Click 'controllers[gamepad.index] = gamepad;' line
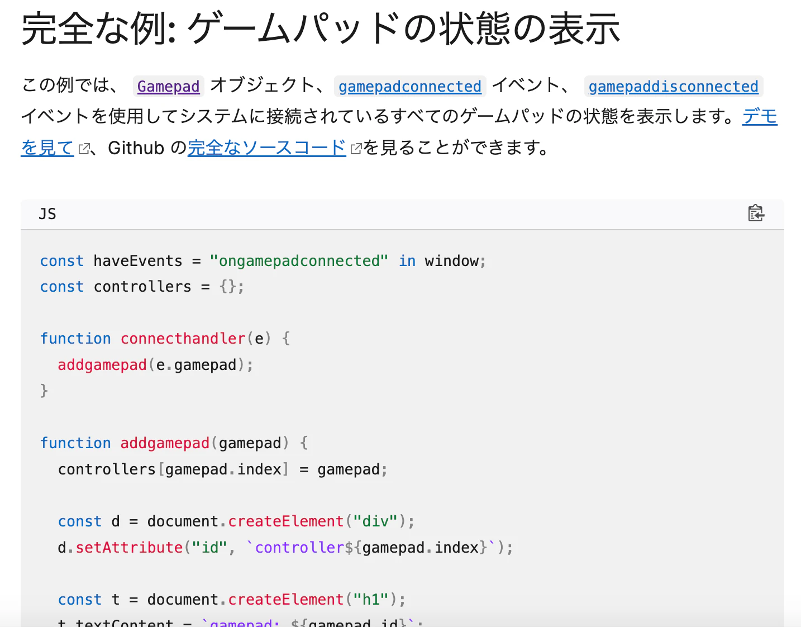The width and height of the screenshot is (801, 627). click(x=222, y=469)
